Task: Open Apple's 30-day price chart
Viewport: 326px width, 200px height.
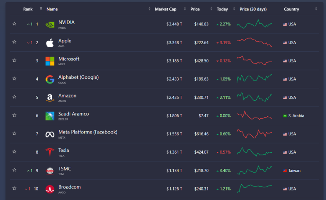Action: tap(254, 42)
